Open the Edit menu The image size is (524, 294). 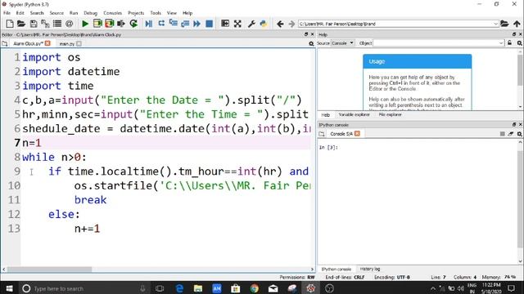20,13
